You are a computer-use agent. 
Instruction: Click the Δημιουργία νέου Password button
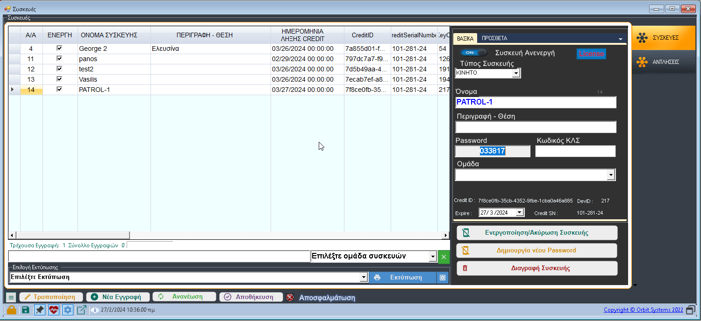[536, 251]
